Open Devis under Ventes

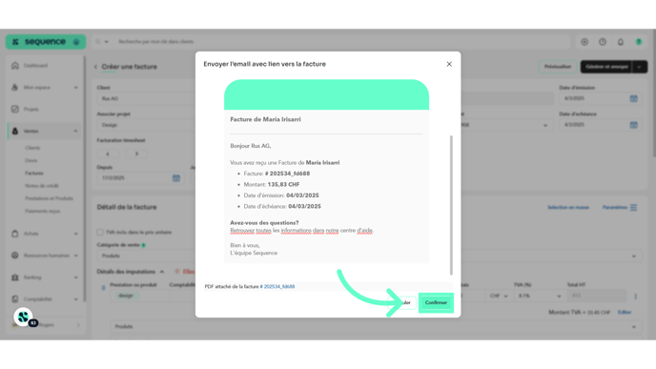click(31, 160)
